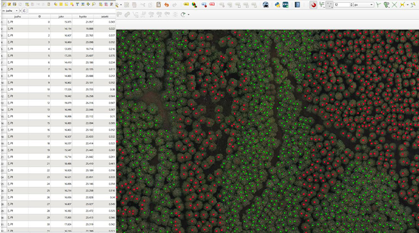Viewport: 419px width, 233px height.
Task: Click ID cell showing 20
Action: click(39, 157)
